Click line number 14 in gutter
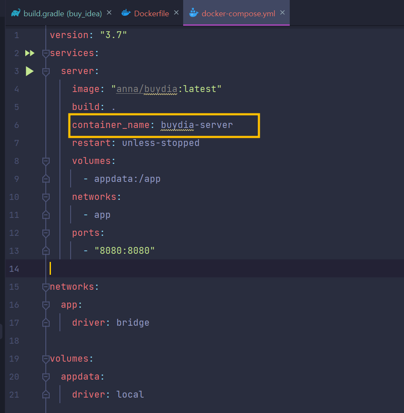This screenshot has height=413, width=404. 14,269
